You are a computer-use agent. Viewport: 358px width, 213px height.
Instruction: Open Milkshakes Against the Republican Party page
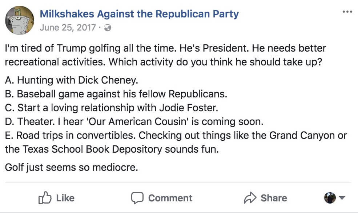tap(139, 14)
